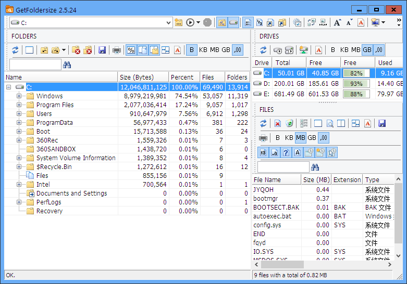Click the FOLDERS search input field

pos(35,64)
